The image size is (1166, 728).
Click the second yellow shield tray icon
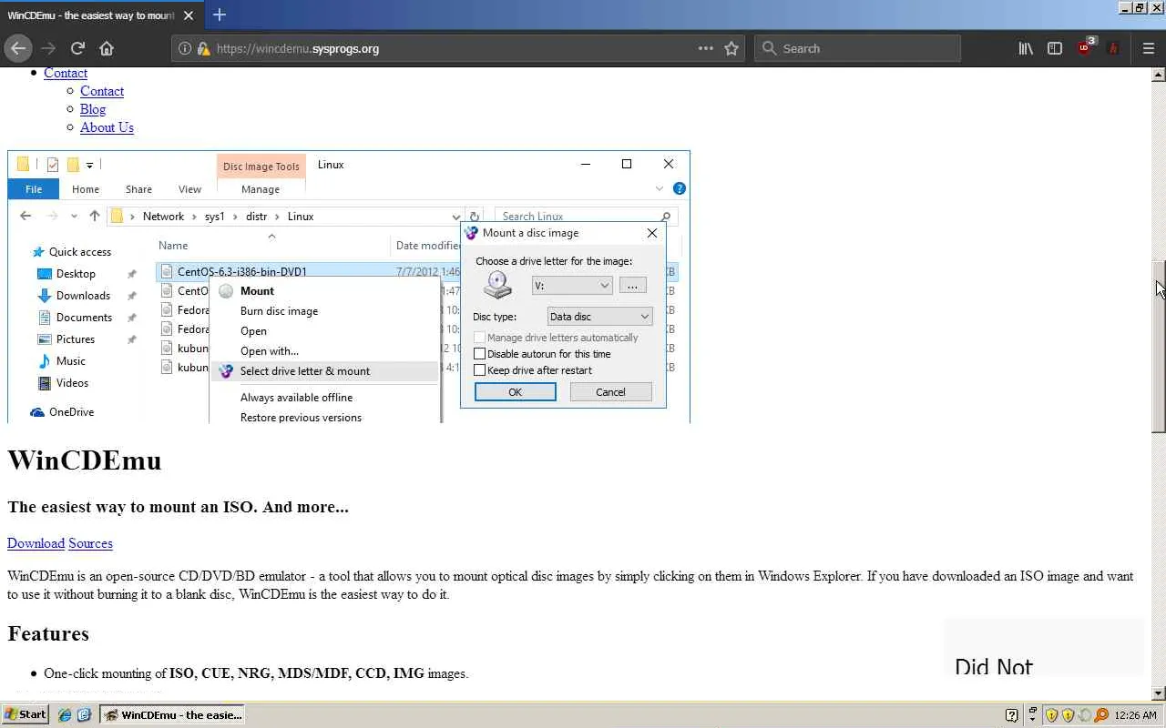tap(1068, 715)
